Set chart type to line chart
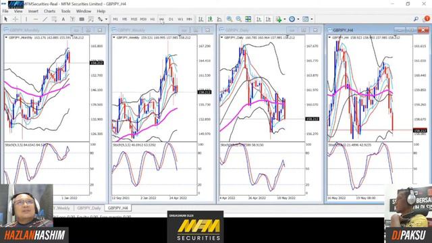432x243 pixels. tap(219, 19)
